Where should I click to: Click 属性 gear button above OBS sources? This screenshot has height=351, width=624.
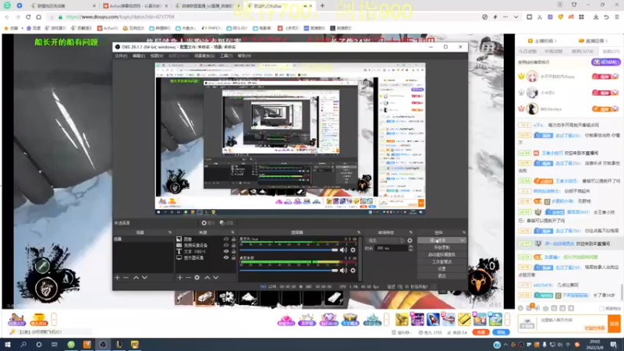(207, 223)
